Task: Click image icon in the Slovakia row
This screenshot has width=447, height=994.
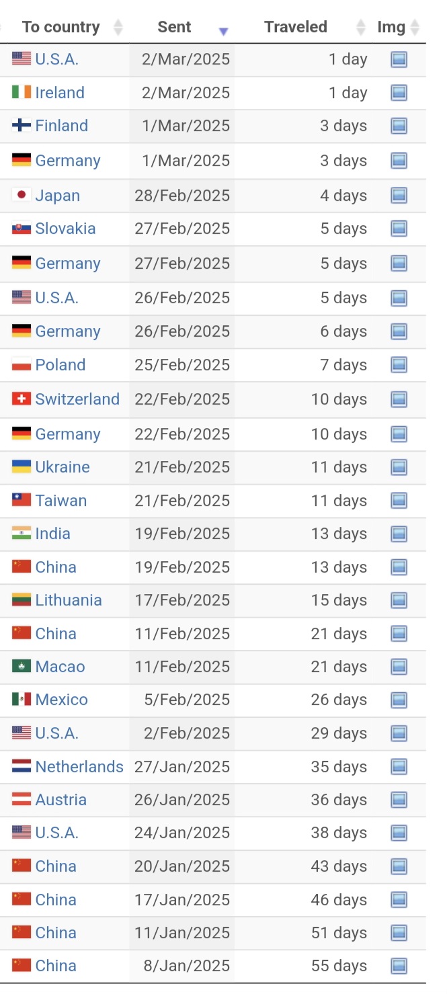Action: pyautogui.click(x=399, y=229)
